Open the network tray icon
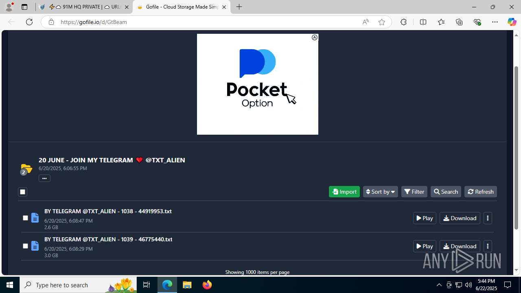The width and height of the screenshot is (521, 293). pos(459,285)
